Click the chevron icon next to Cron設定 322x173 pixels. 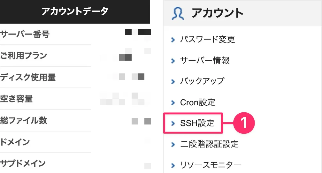173,102
